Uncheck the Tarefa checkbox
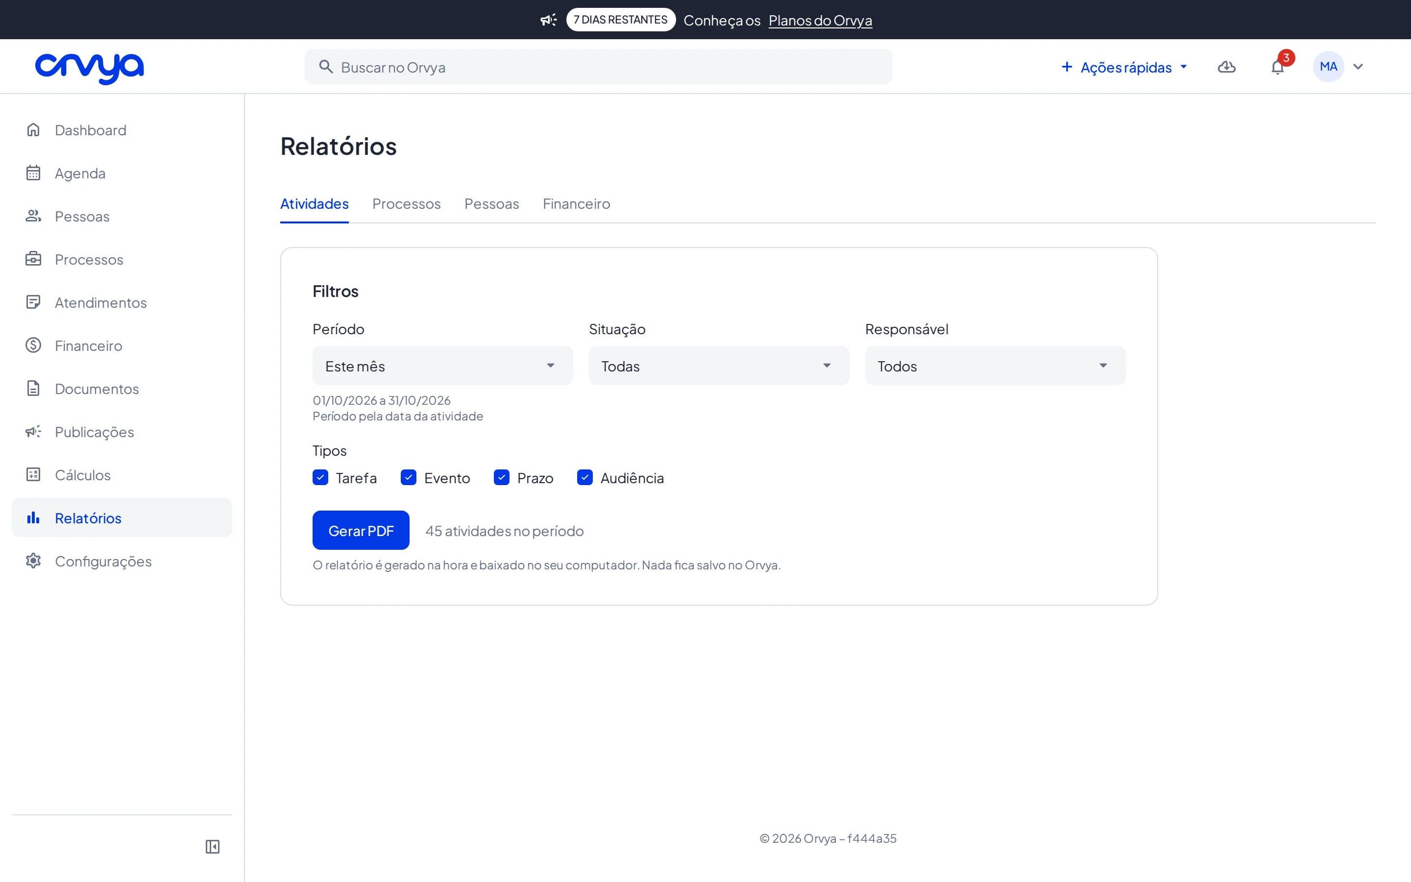Screen dimensions: 1411x882 320,478
